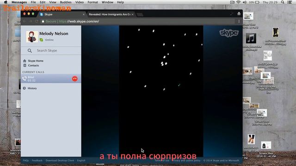This screenshot has height=166, width=296.
Task: Click the Melody Nelson name
Action: pos(54,34)
